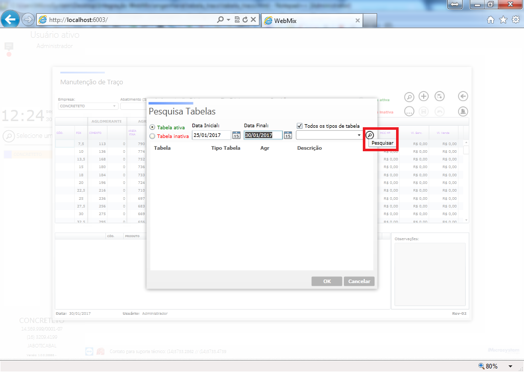Open the browser settings gear icon

coord(516,20)
